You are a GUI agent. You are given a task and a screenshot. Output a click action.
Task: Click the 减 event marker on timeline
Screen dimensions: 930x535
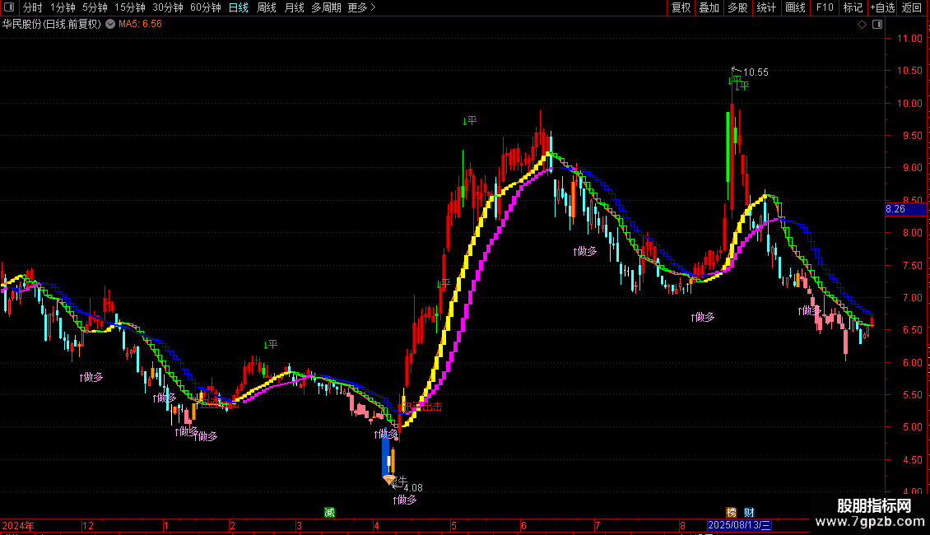(329, 513)
